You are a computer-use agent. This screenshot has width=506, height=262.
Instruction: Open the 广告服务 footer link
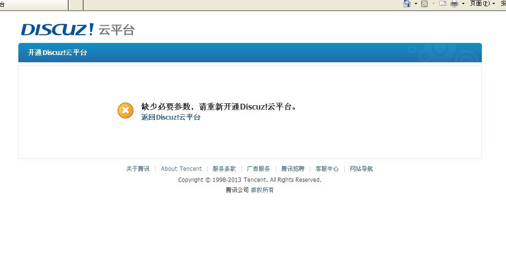pos(258,169)
